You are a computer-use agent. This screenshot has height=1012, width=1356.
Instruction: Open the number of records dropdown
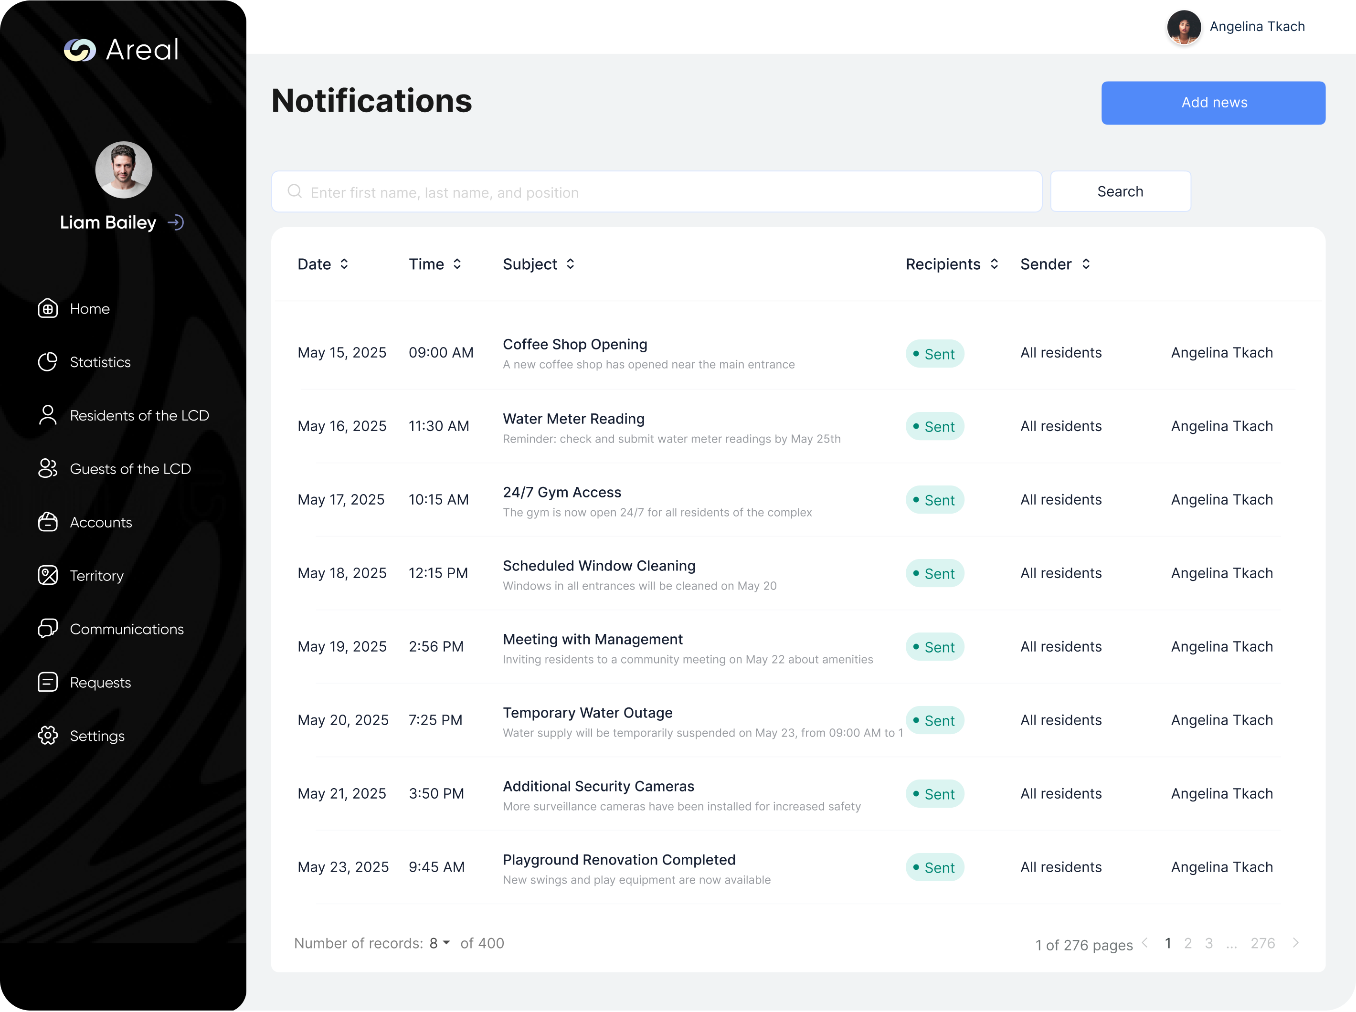[440, 943]
